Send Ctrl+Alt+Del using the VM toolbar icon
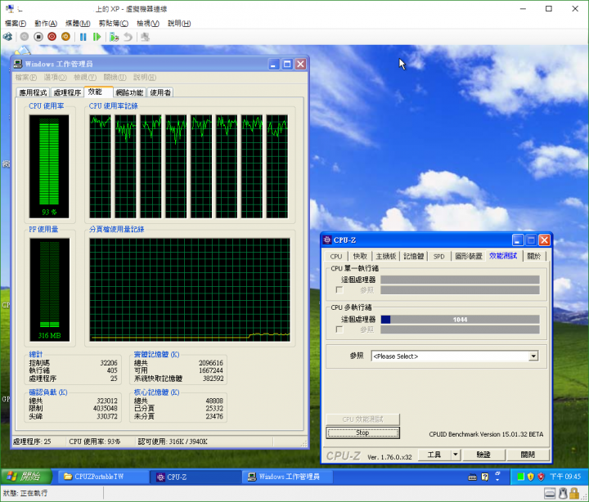 click(x=7, y=37)
